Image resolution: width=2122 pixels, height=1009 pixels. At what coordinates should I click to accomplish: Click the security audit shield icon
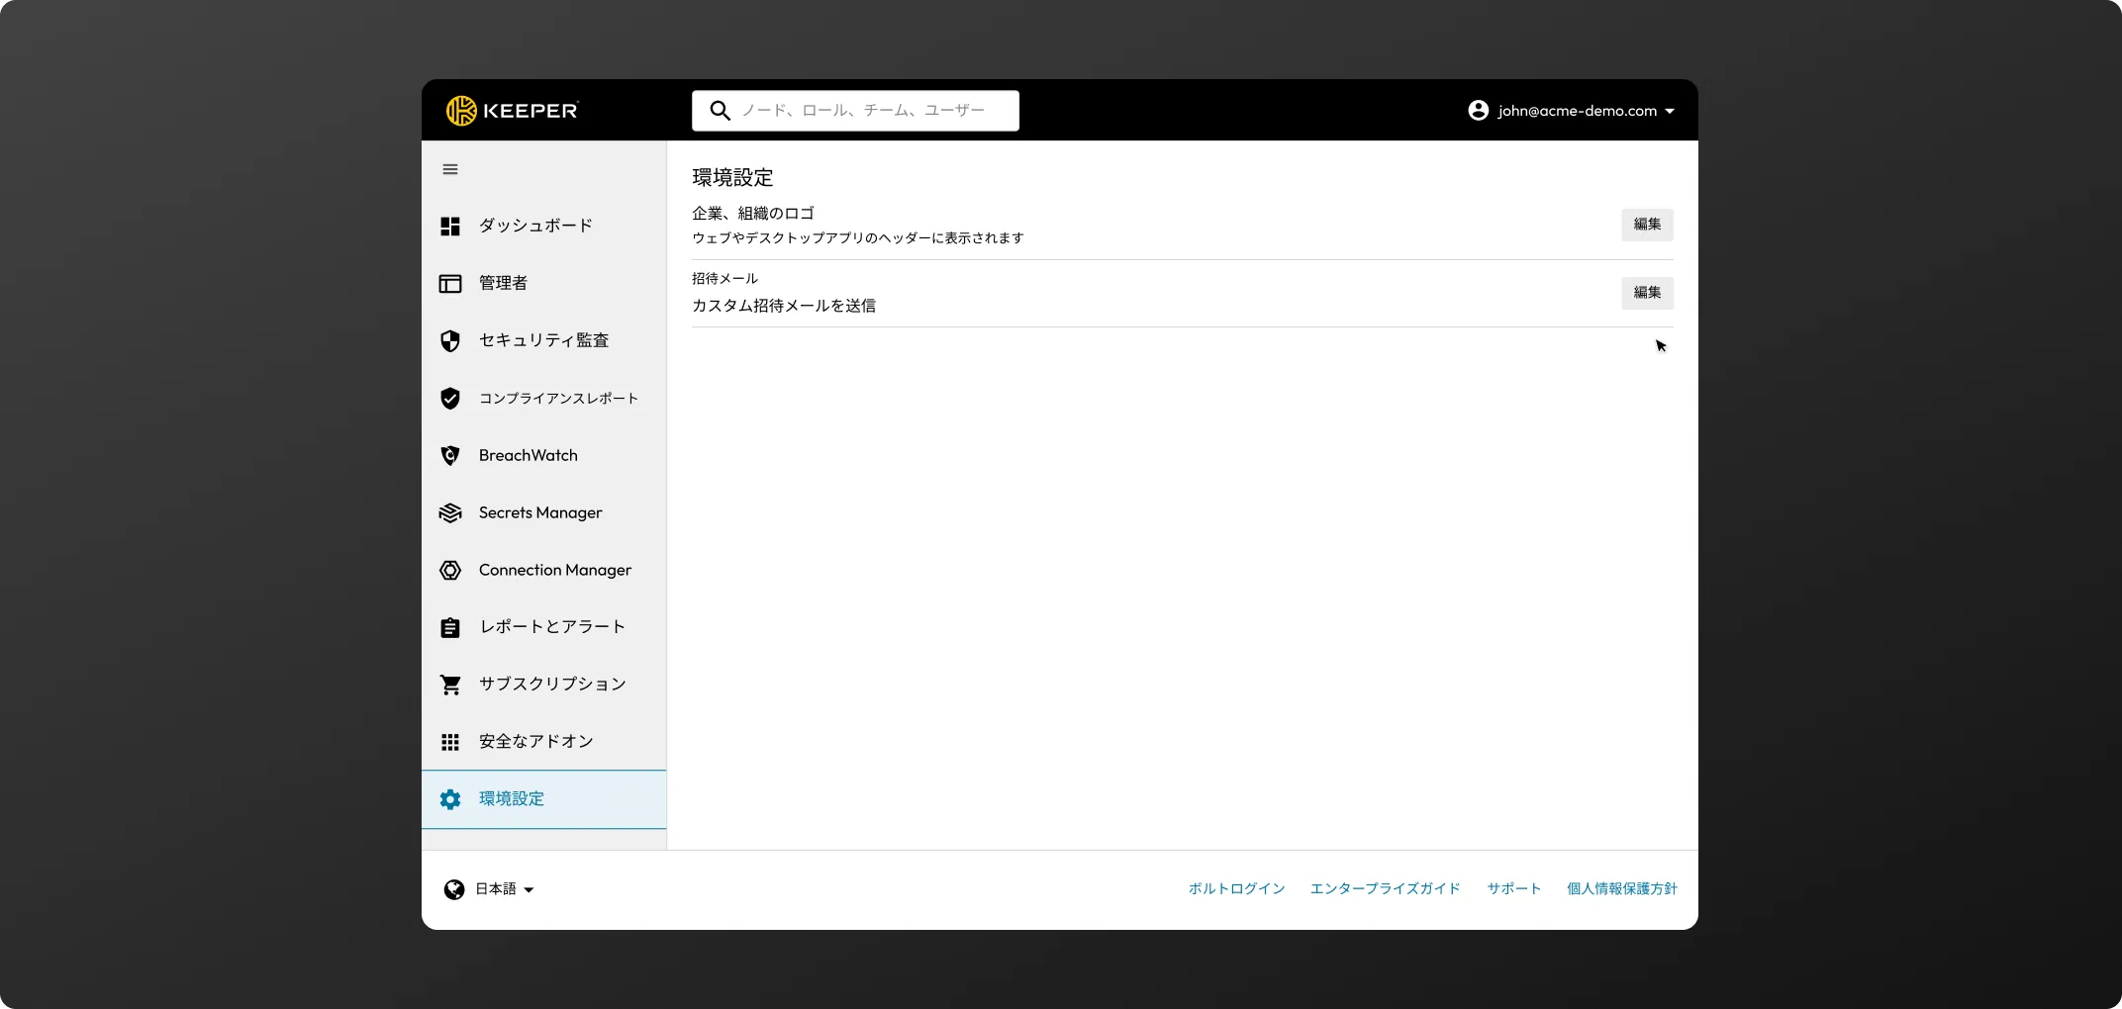click(x=450, y=341)
